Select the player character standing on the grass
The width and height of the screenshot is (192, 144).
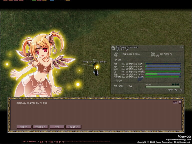coord(96,69)
